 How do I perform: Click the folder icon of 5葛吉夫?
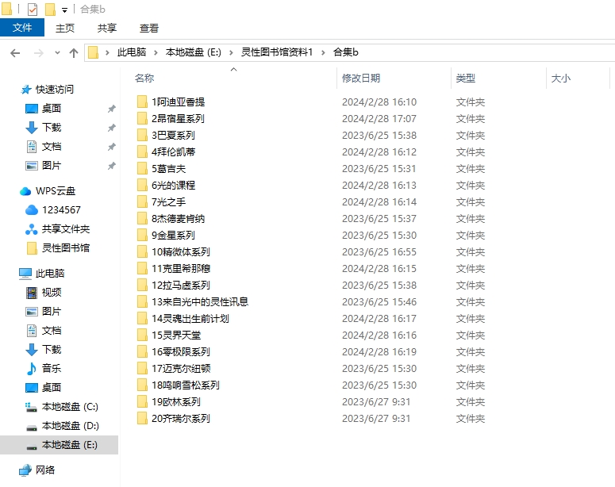click(142, 169)
